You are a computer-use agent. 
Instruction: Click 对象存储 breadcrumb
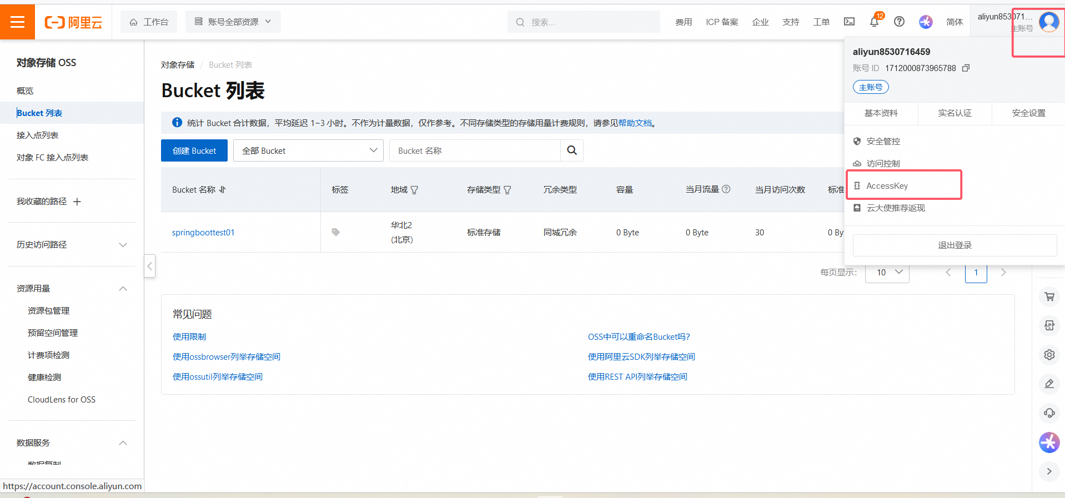(x=178, y=65)
